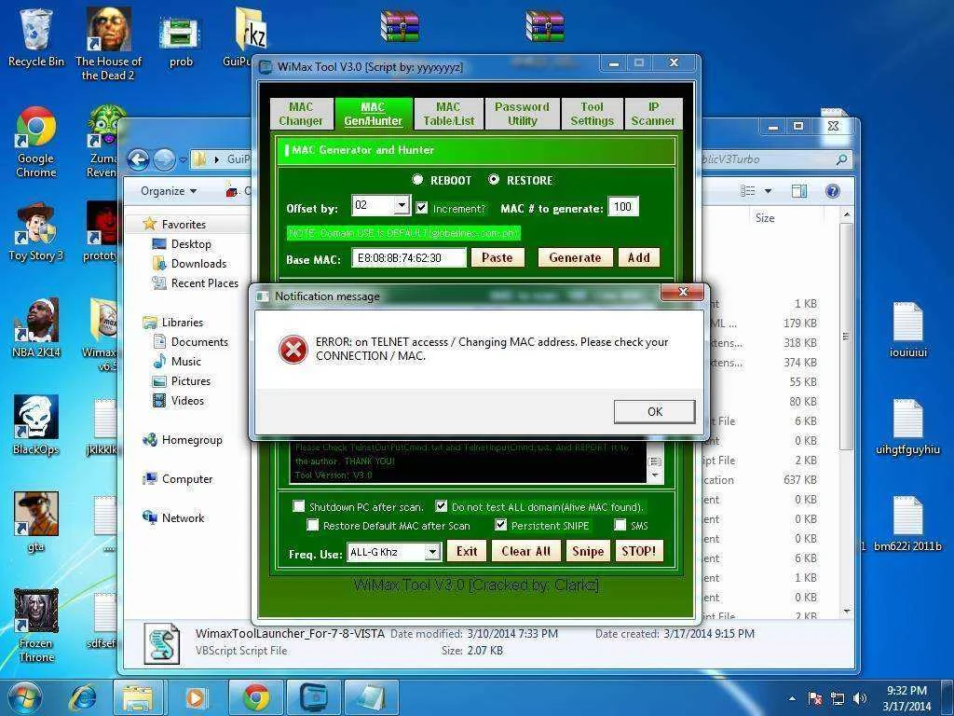Click the taskbar clock showing 9:32 PM
Viewport: 954px width, 716px height.
point(906,698)
